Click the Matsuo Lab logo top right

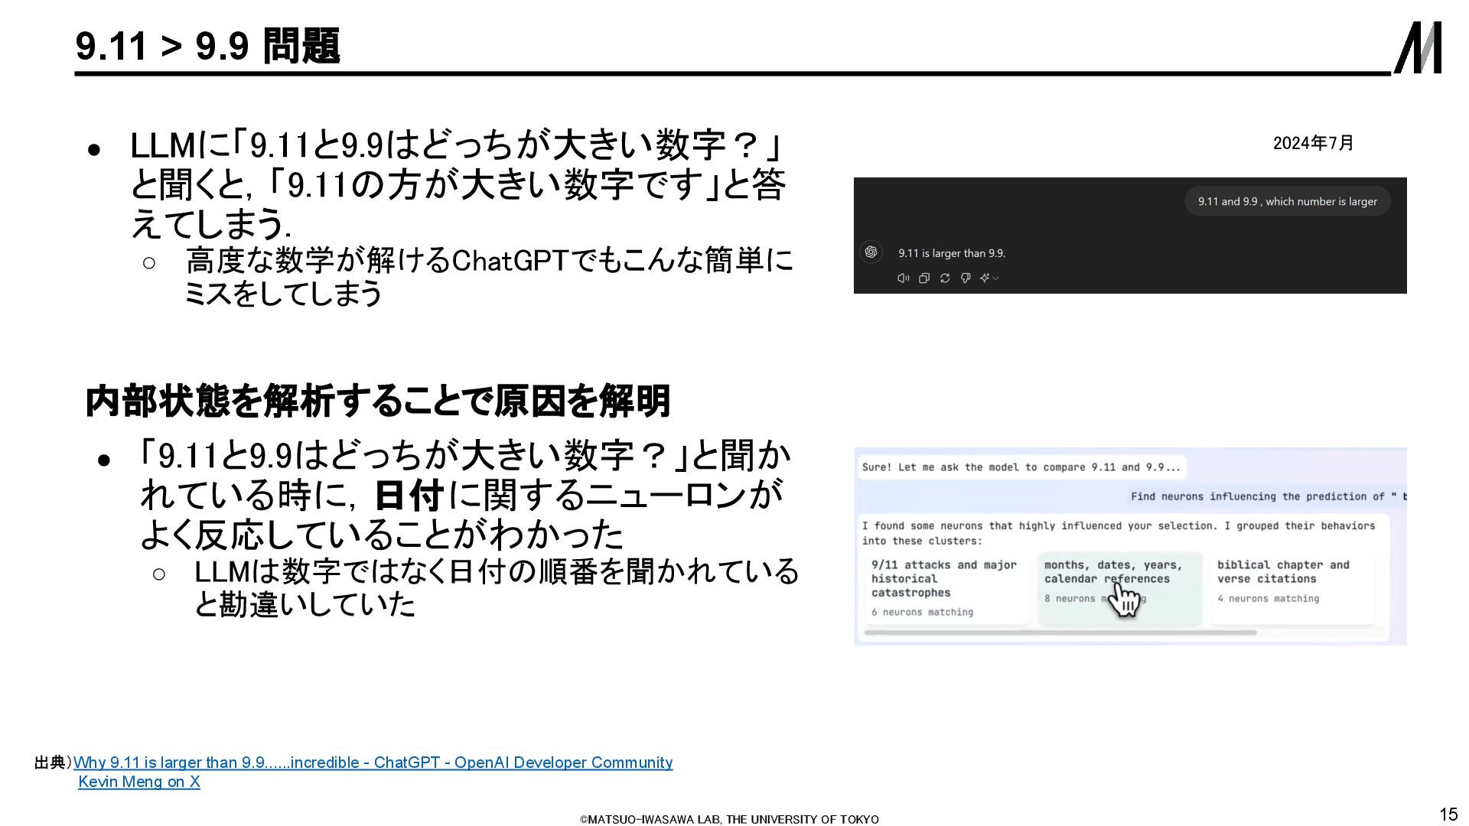[1418, 47]
